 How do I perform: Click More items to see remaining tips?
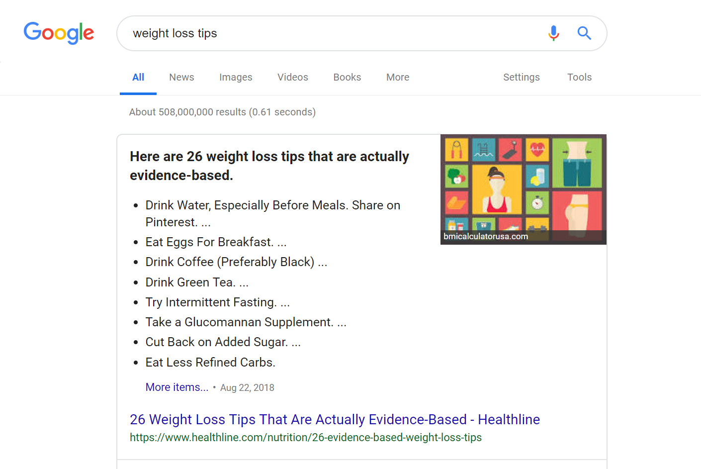177,387
